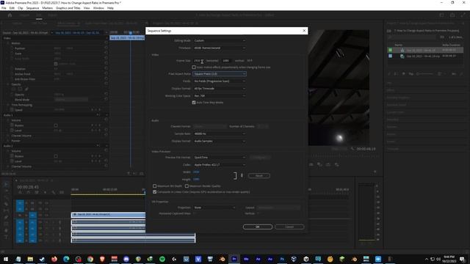This screenshot has height=264, width=470.
Task: Open the Window menu
Action: coord(98,8)
